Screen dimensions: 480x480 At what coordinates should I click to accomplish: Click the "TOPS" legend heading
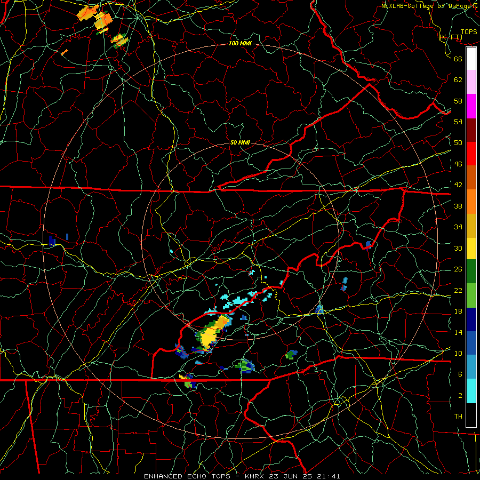[469, 31]
